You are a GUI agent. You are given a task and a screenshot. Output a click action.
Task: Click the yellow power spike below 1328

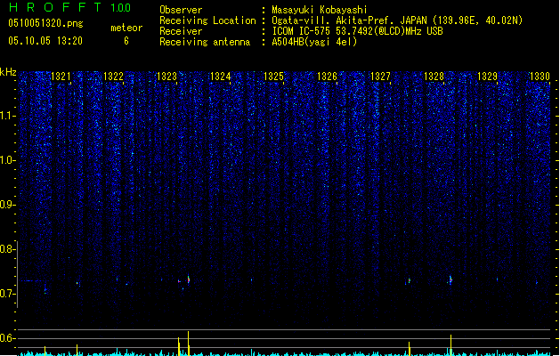(x=450, y=345)
